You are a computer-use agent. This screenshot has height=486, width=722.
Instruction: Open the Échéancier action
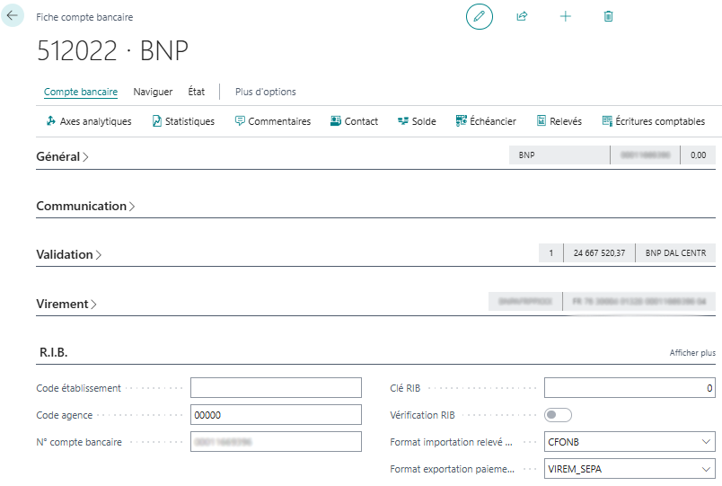486,121
